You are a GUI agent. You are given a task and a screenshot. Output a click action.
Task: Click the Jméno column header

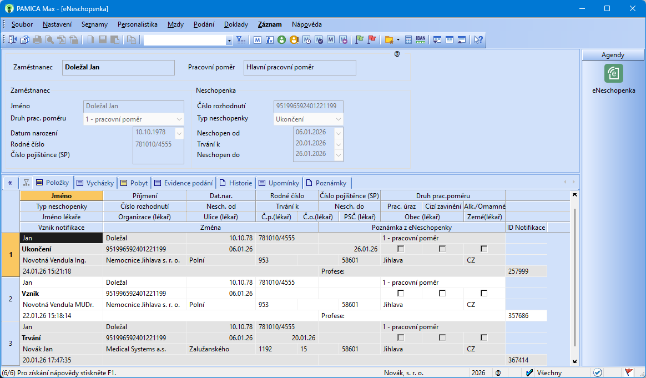(61, 196)
